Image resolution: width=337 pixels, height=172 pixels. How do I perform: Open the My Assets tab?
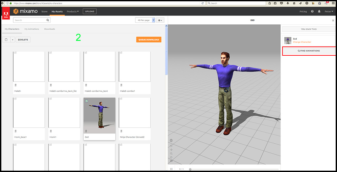[x=57, y=11]
